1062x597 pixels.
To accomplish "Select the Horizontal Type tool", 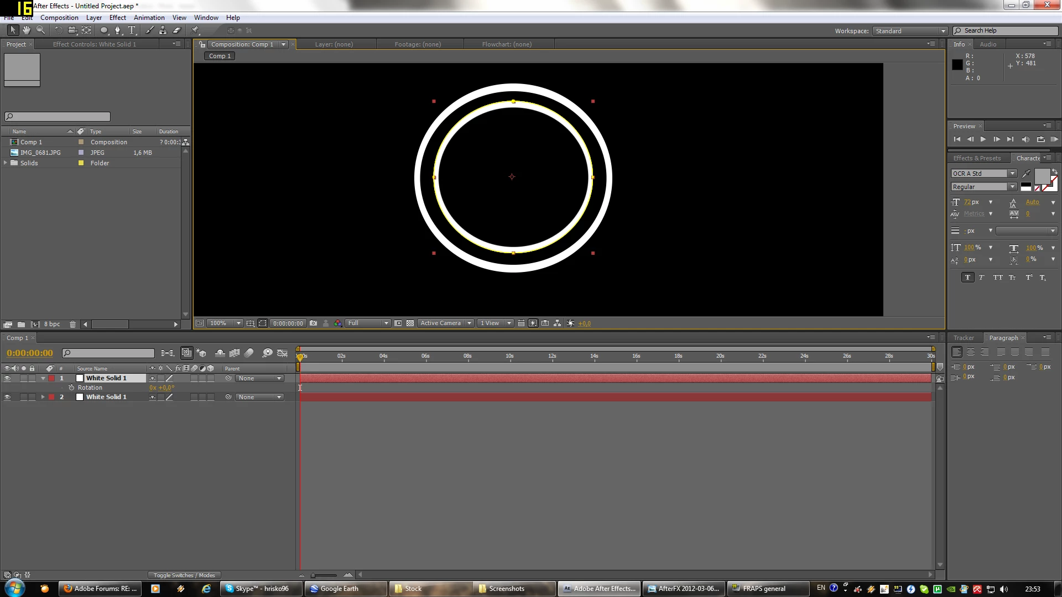I will [x=132, y=30].
